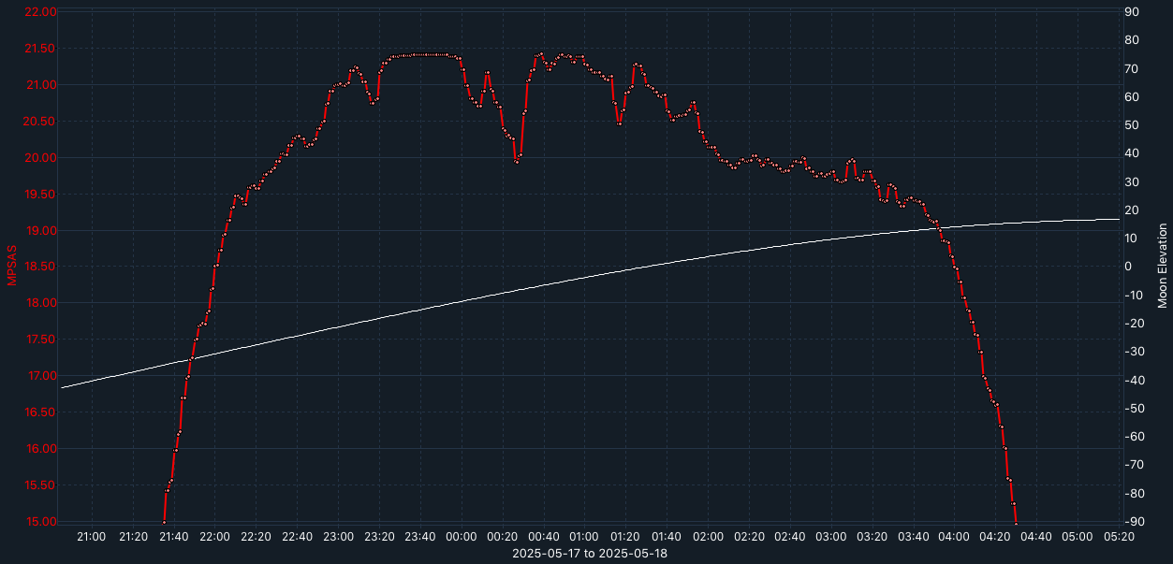Click the 22:20 time axis label
The width and height of the screenshot is (1173, 564).
tap(257, 537)
